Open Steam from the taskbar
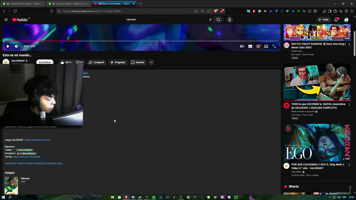 [140, 197]
